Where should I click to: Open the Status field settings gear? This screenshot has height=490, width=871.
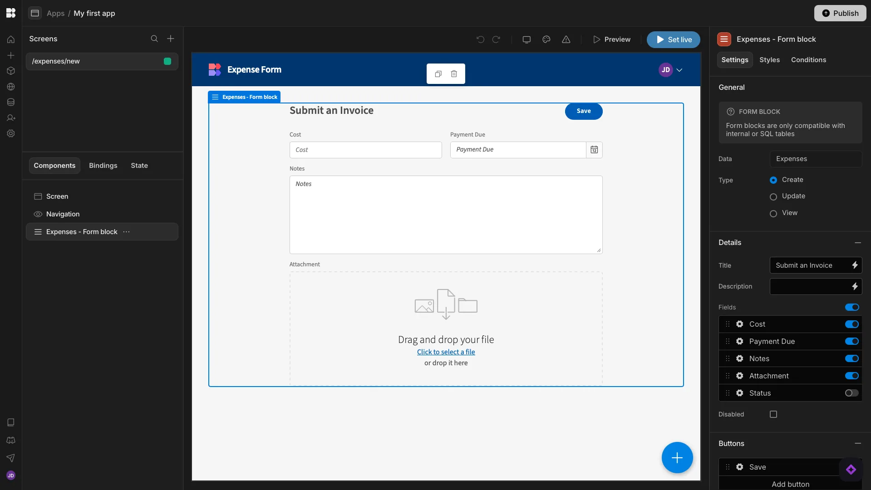[740, 393]
